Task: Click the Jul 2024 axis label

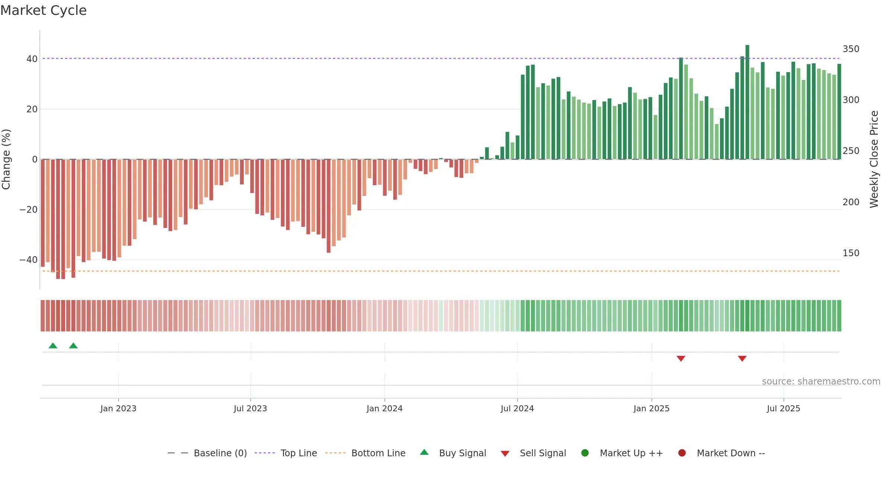Action: [517, 408]
